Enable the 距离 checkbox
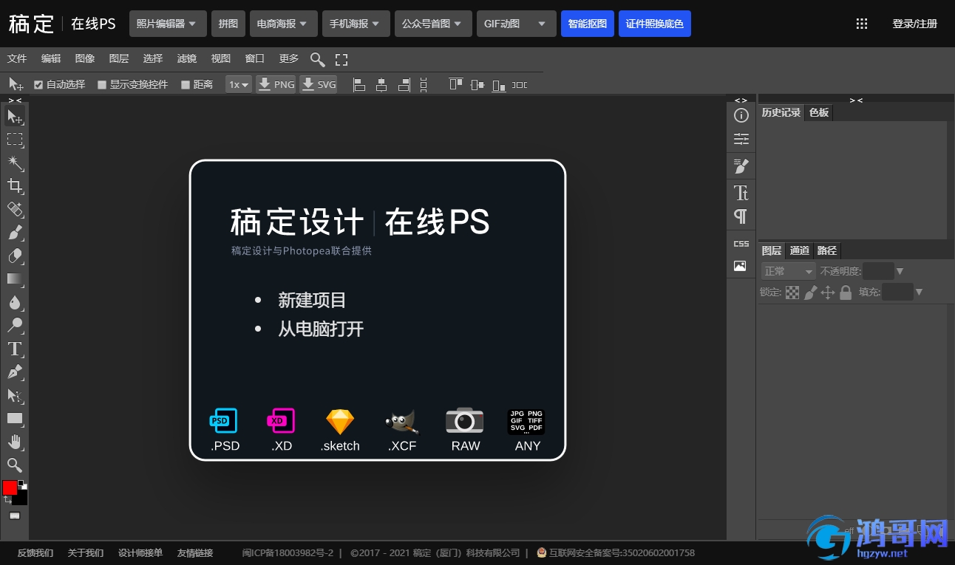This screenshot has width=955, height=565. (x=186, y=85)
